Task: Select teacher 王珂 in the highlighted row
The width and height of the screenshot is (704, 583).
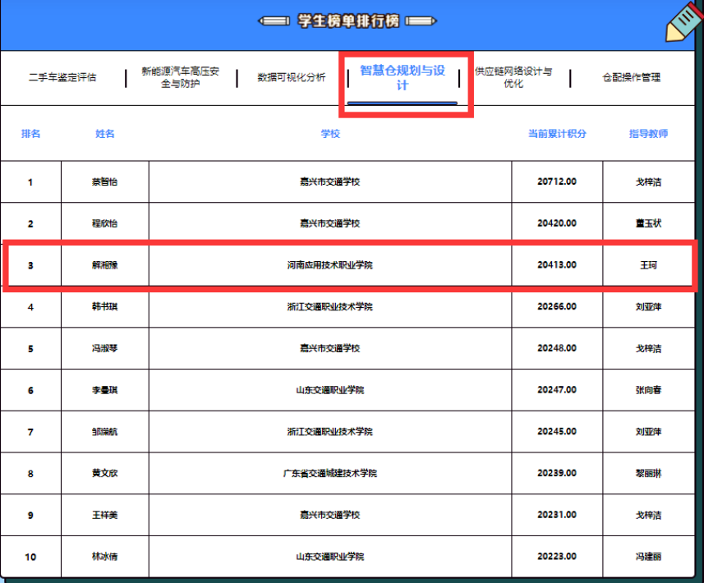Action: pyautogui.click(x=649, y=265)
